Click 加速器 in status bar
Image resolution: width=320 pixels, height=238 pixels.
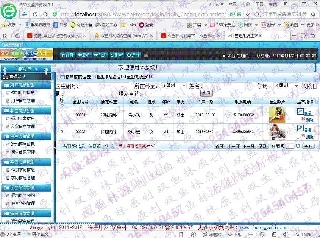(x=212, y=235)
